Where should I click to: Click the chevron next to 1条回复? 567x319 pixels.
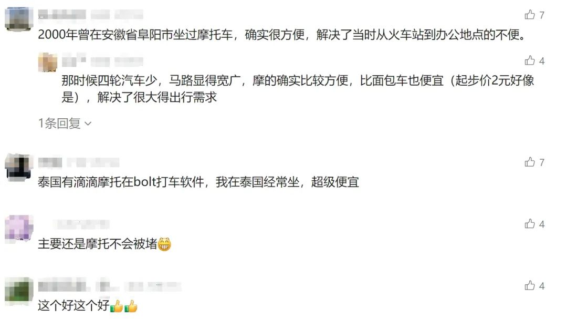[x=88, y=124]
